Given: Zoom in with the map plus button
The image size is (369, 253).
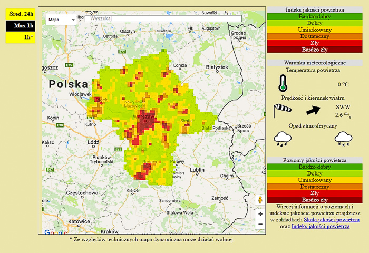Looking at the screenshot, I should 260,214.
